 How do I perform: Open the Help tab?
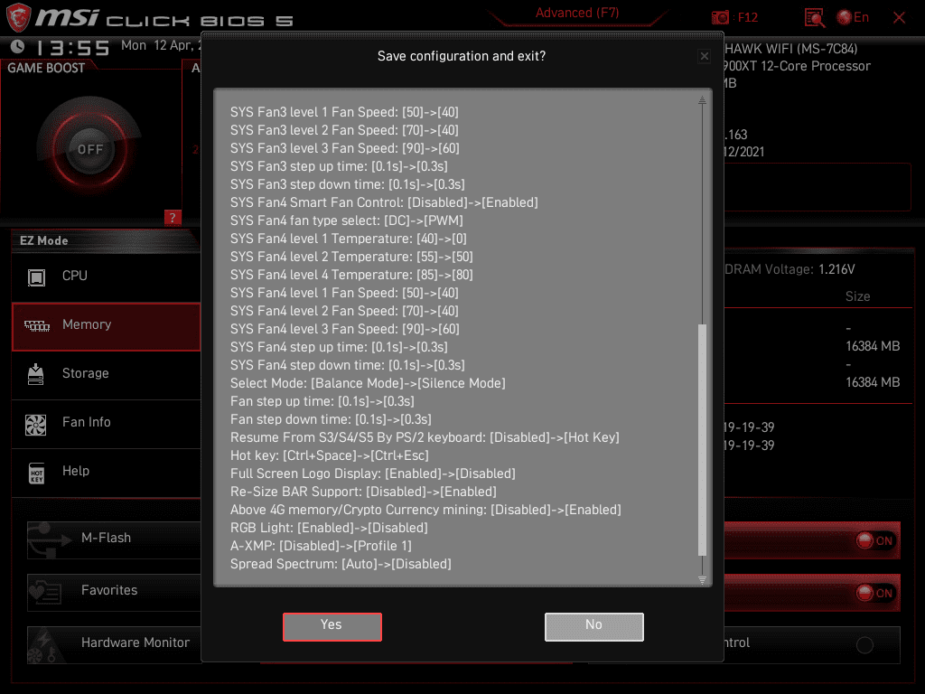tap(107, 472)
